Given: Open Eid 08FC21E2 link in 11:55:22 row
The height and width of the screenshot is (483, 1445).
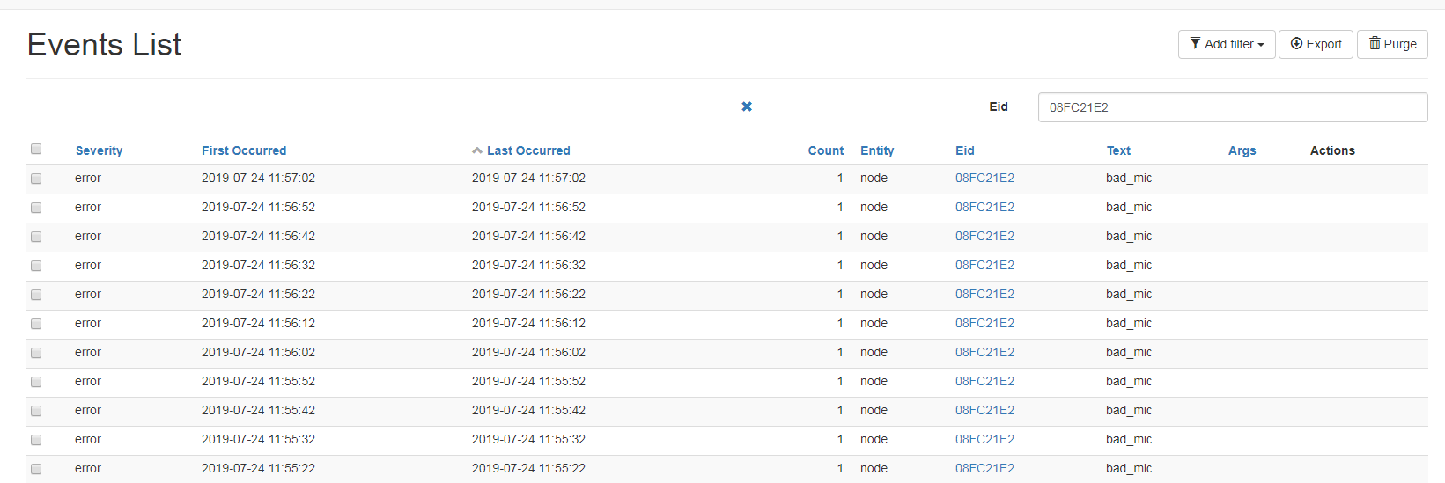Looking at the screenshot, I should [984, 468].
